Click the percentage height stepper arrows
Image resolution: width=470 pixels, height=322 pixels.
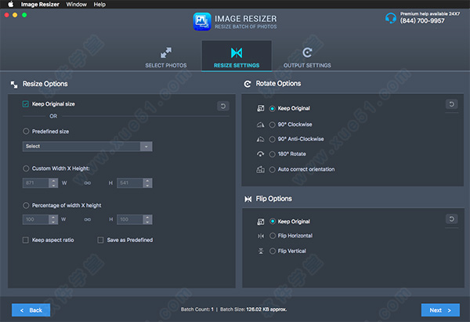147,219
